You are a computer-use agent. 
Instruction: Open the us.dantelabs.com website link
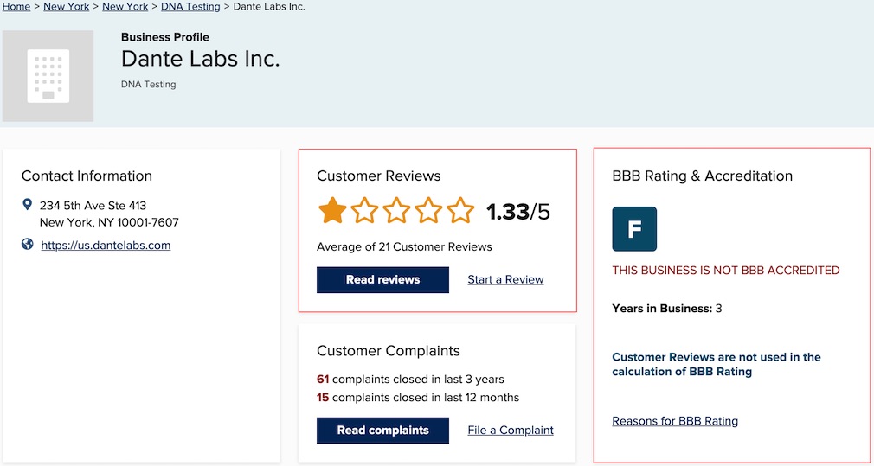pyautogui.click(x=106, y=245)
